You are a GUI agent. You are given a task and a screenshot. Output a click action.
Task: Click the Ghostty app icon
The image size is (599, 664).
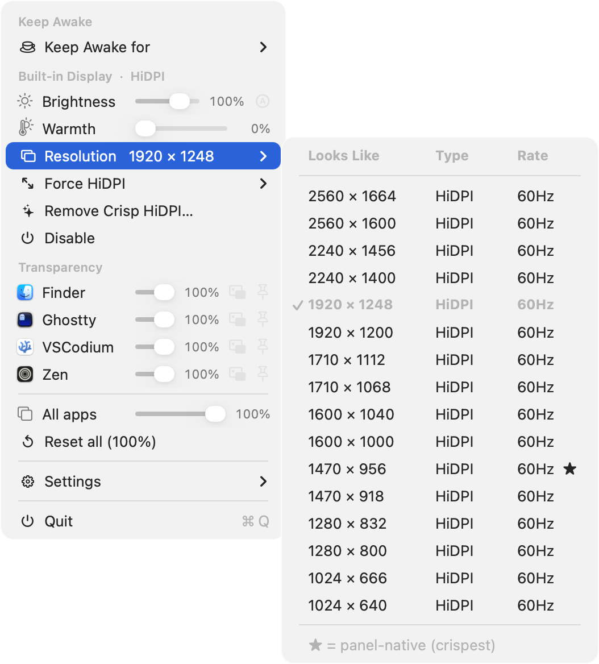coord(25,319)
